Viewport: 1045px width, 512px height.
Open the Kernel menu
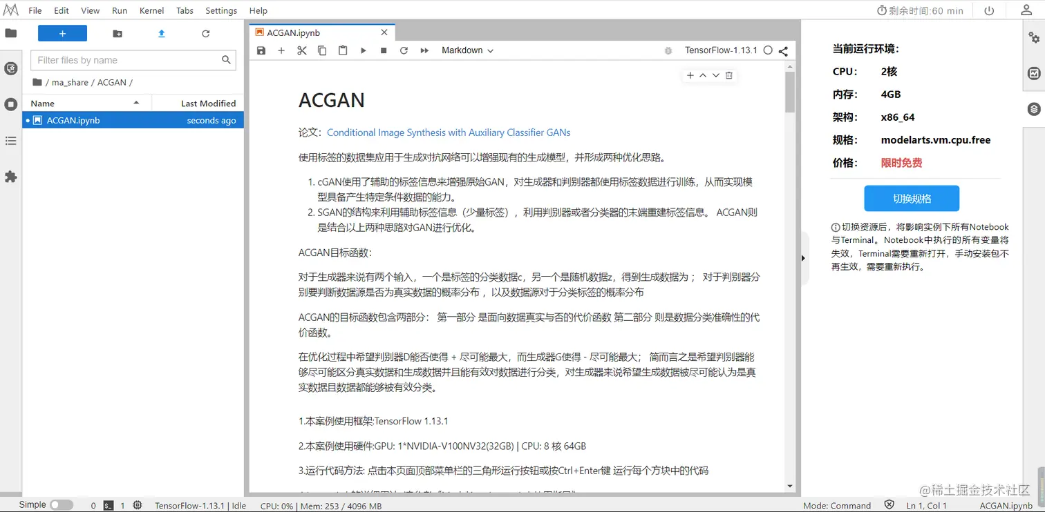[152, 10]
